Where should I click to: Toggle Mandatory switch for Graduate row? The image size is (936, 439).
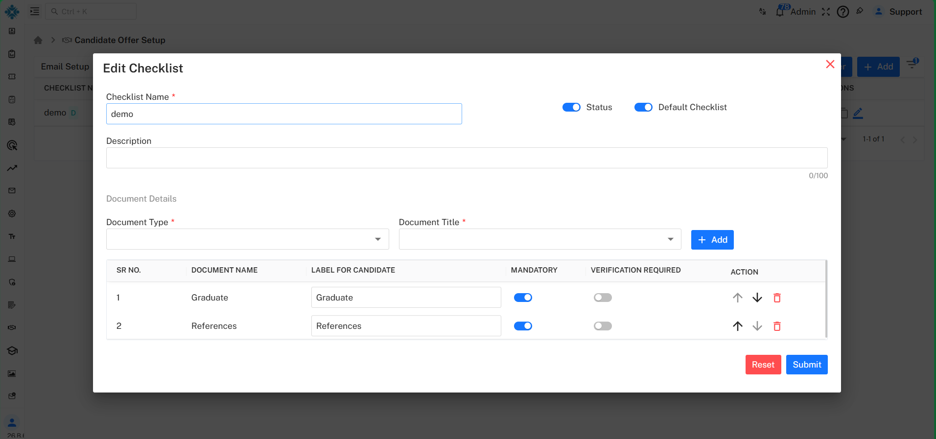pos(523,298)
